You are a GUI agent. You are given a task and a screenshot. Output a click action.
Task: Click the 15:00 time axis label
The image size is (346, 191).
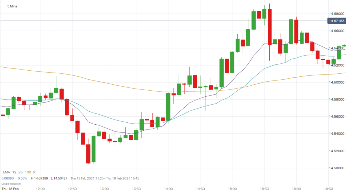[232, 189]
